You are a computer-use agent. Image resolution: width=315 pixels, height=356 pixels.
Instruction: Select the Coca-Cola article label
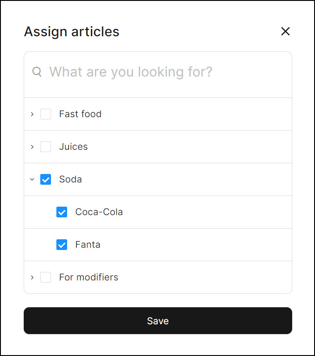(99, 212)
